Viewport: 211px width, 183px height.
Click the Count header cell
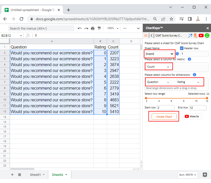tap(113, 47)
